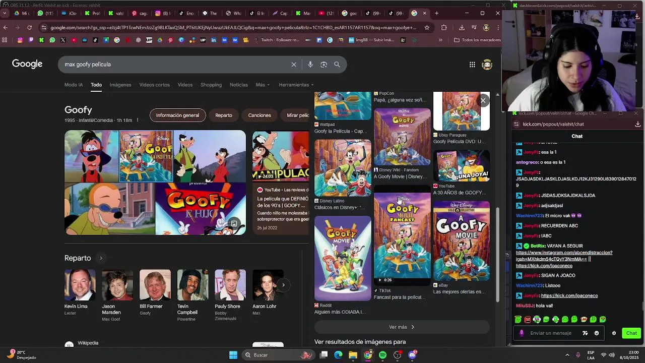Open Kick chat settings gear
Screen dimensions: 645x363
(614, 333)
